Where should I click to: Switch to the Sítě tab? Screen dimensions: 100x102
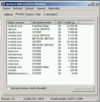click(x=39, y=14)
